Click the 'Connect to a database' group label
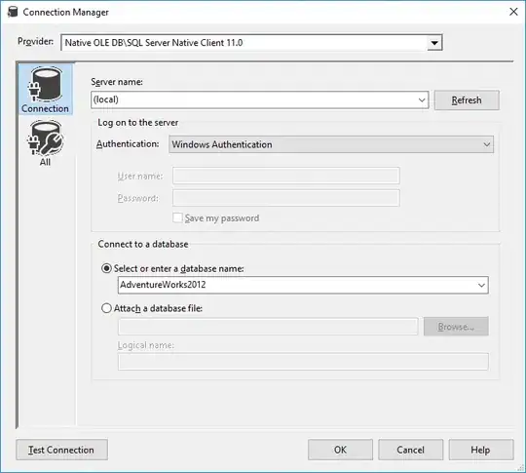The width and height of the screenshot is (526, 473). point(143,244)
